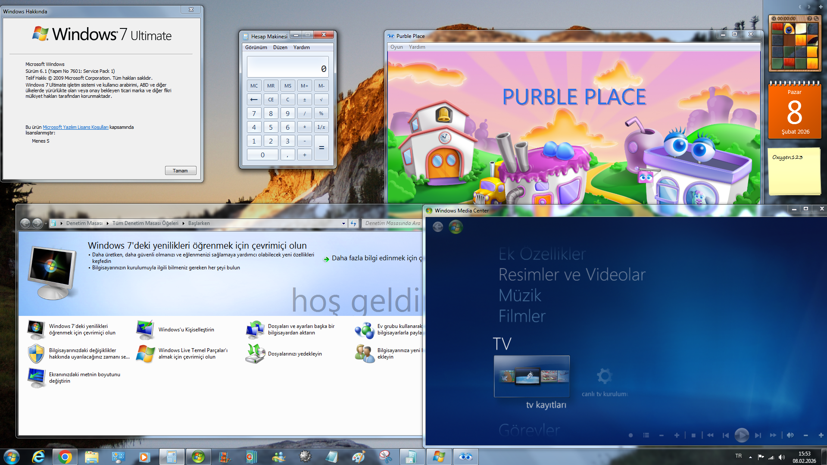Open the Start menu orb
Image resolution: width=827 pixels, height=465 pixels.
point(12,456)
